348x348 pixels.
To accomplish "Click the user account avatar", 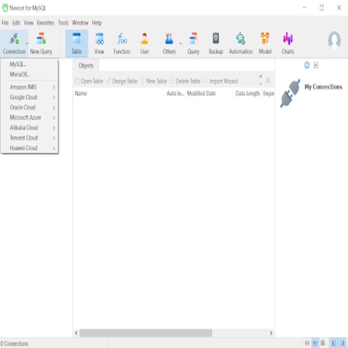I will tap(334, 40).
